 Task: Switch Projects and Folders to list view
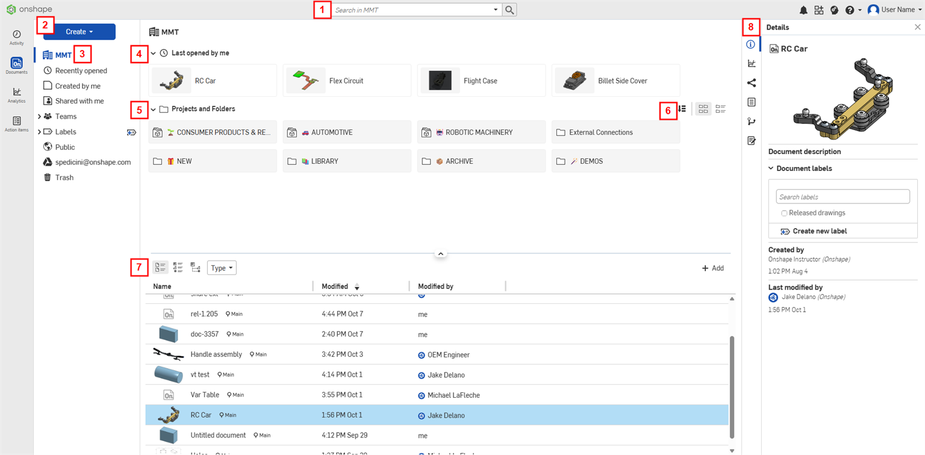[x=721, y=109]
